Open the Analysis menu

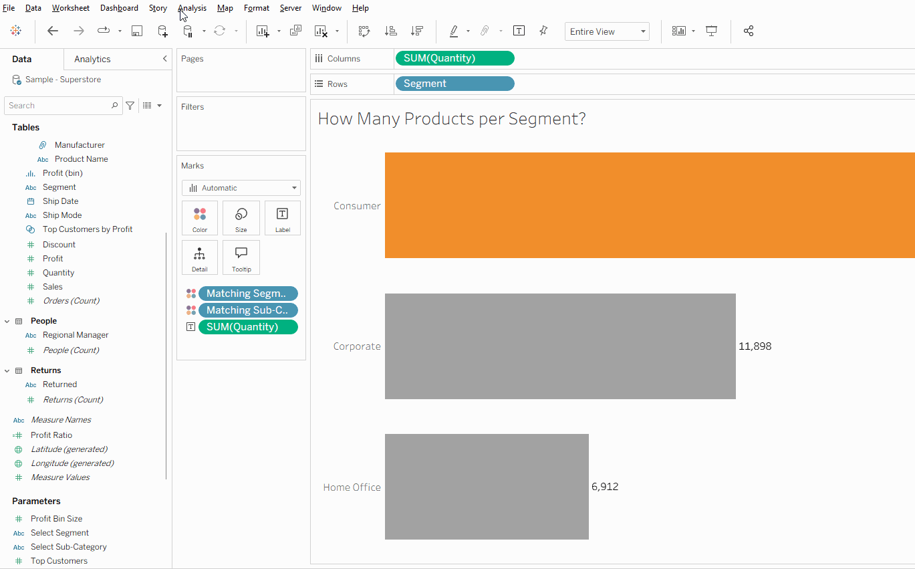click(x=192, y=8)
